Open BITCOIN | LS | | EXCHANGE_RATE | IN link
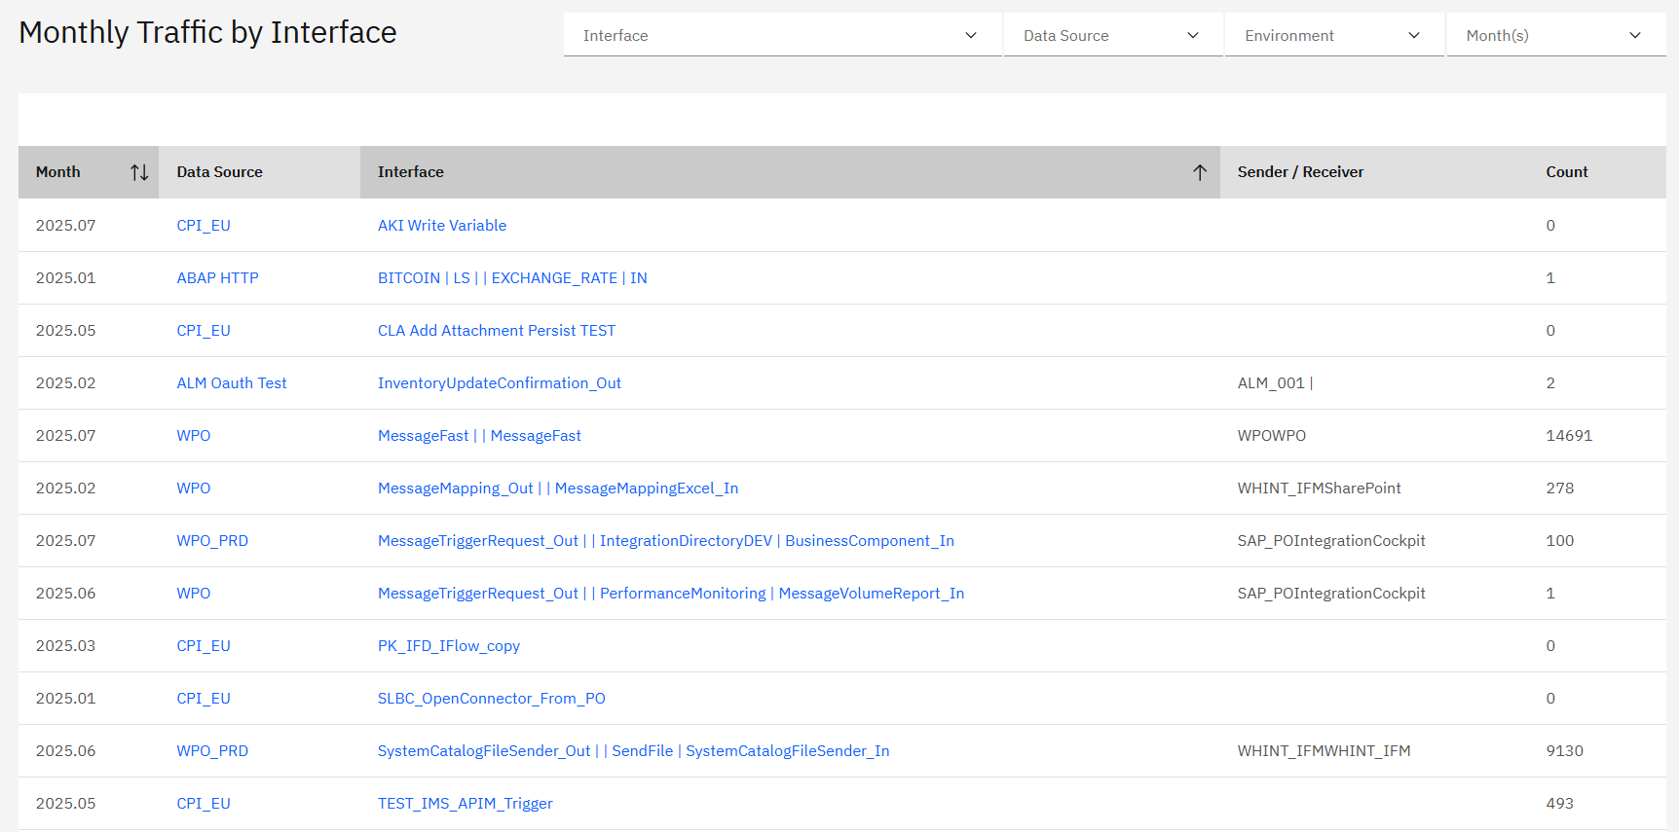 (x=512, y=277)
